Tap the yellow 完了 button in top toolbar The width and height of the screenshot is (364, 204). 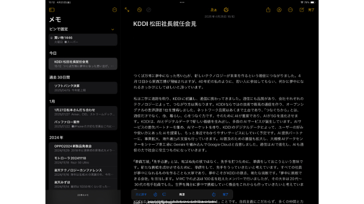311,10
